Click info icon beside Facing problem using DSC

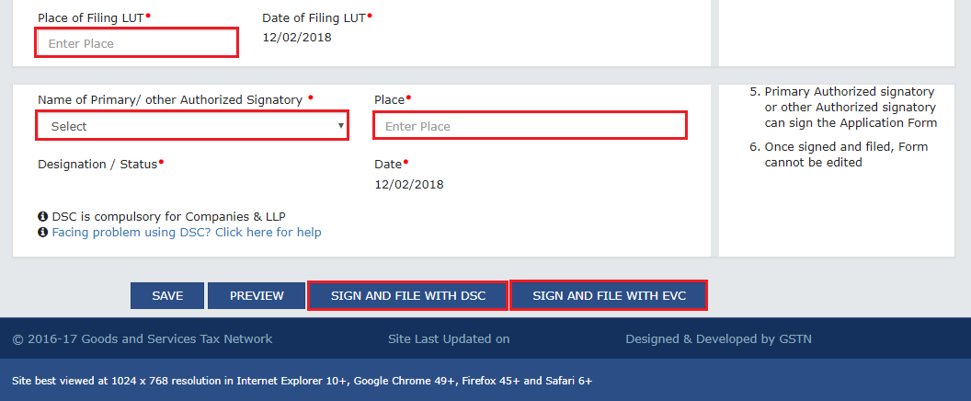(x=43, y=233)
